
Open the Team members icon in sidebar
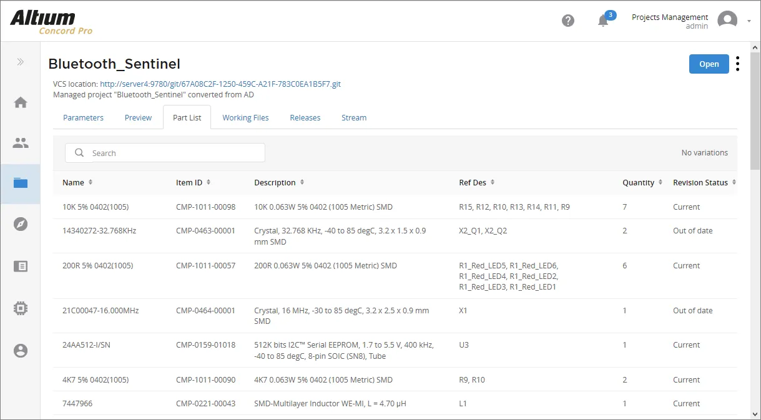(x=21, y=143)
